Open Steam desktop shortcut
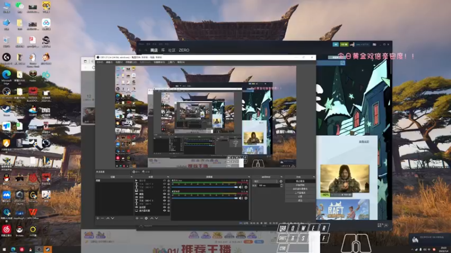This screenshot has height=253, width=451. tap(6, 110)
